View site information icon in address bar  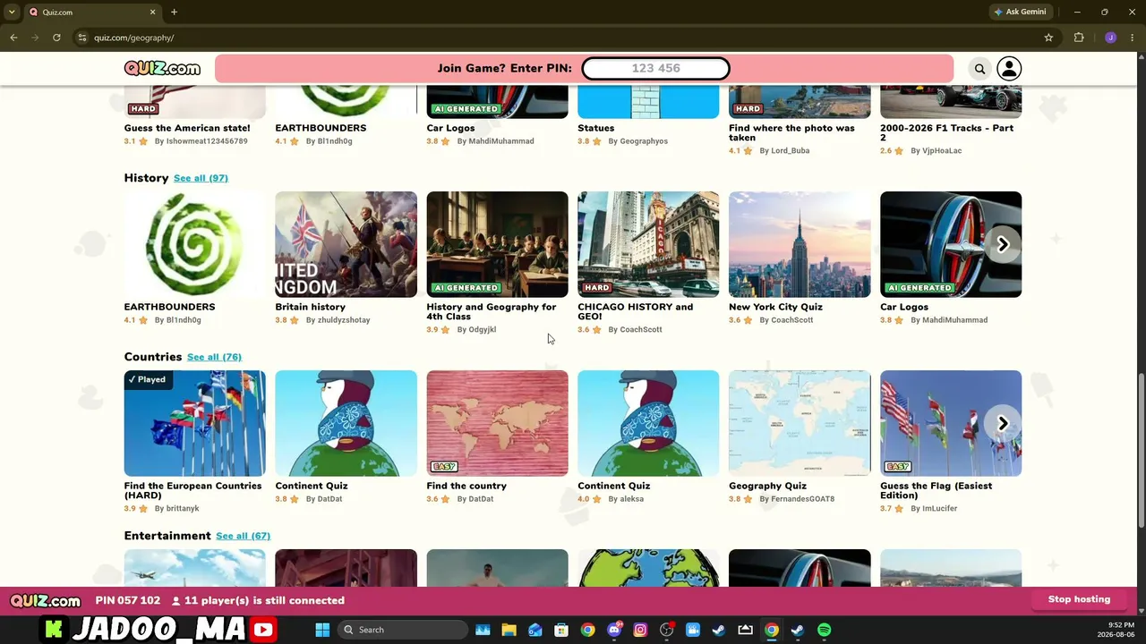(82, 38)
